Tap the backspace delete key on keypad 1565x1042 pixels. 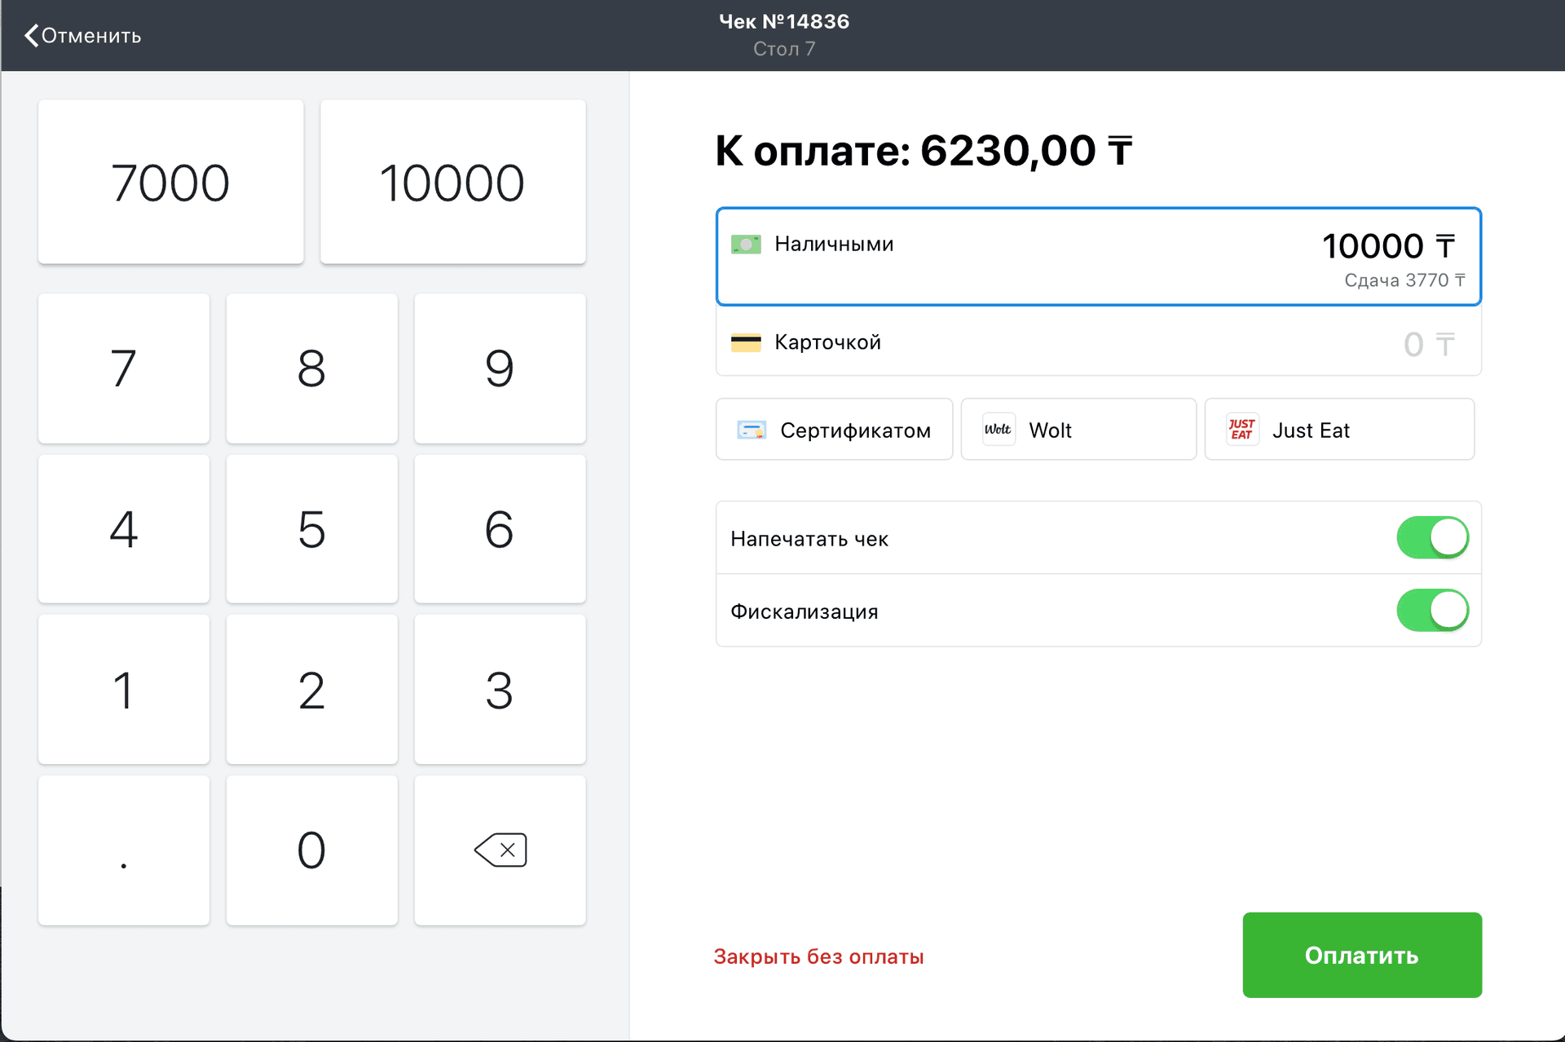coord(500,850)
